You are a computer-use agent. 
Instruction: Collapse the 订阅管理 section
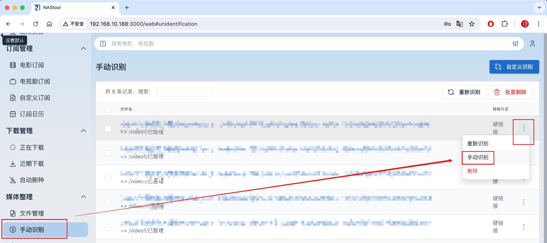point(83,49)
